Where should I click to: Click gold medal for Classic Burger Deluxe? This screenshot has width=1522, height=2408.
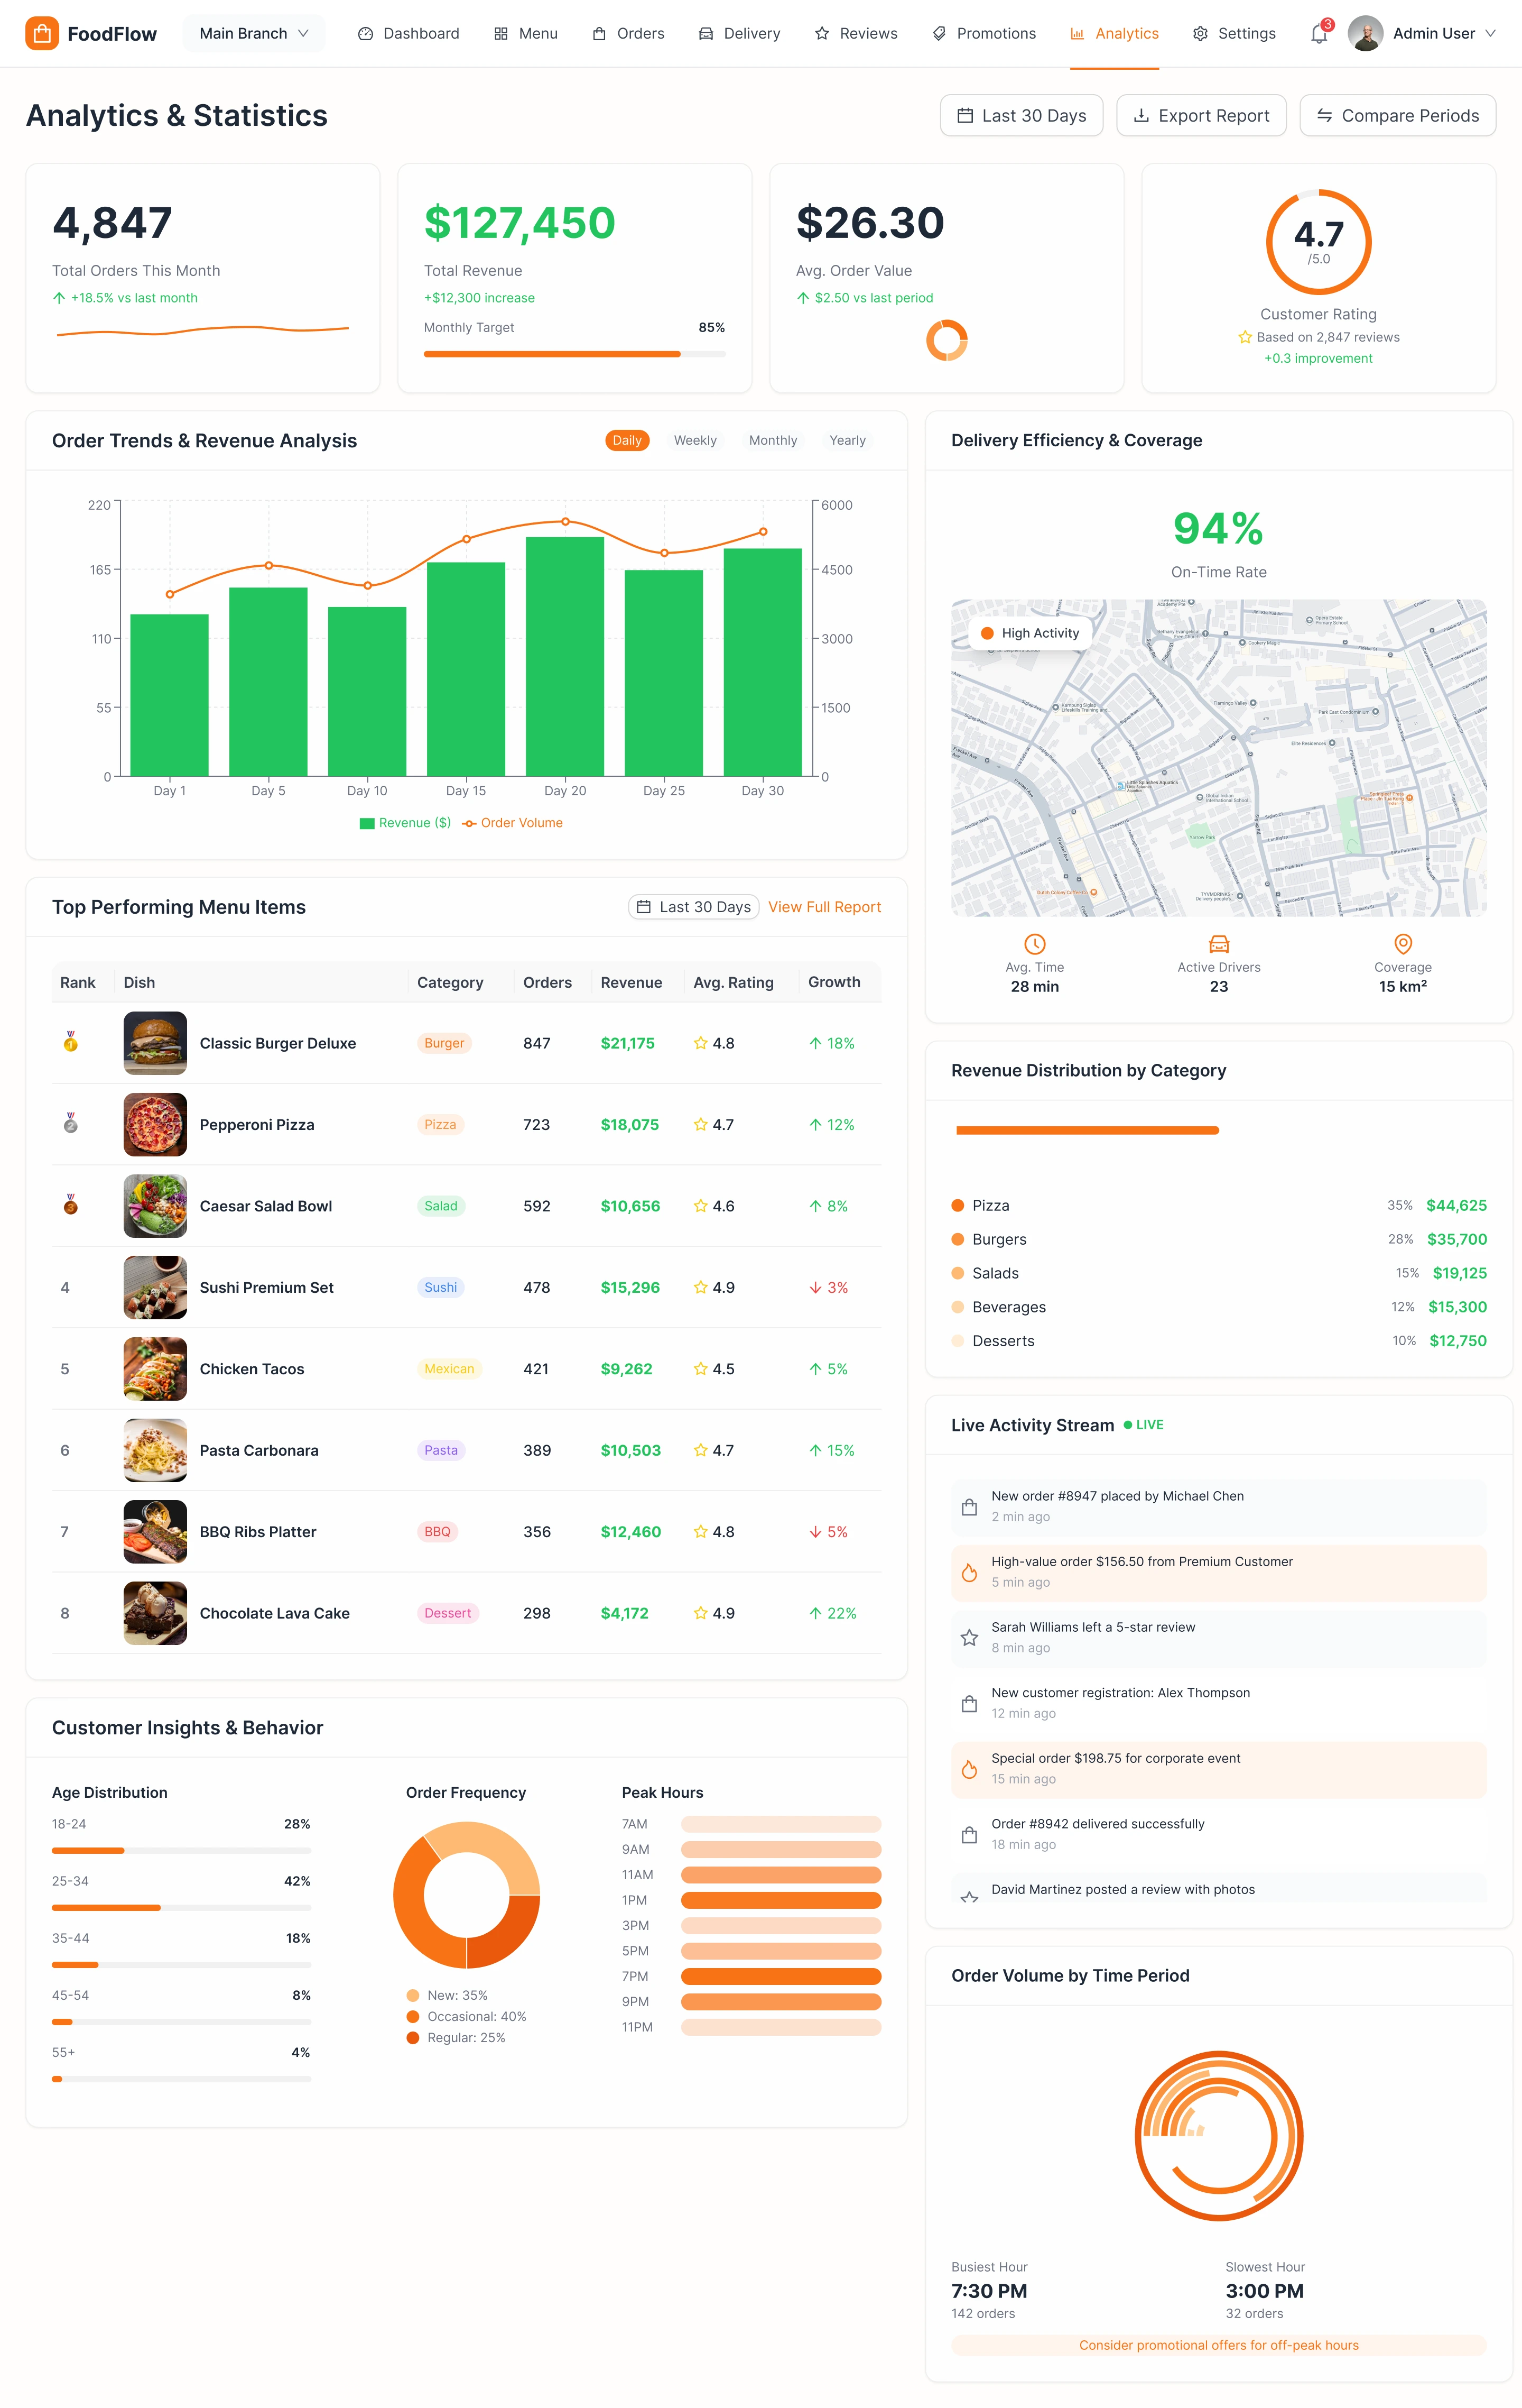(70, 1042)
